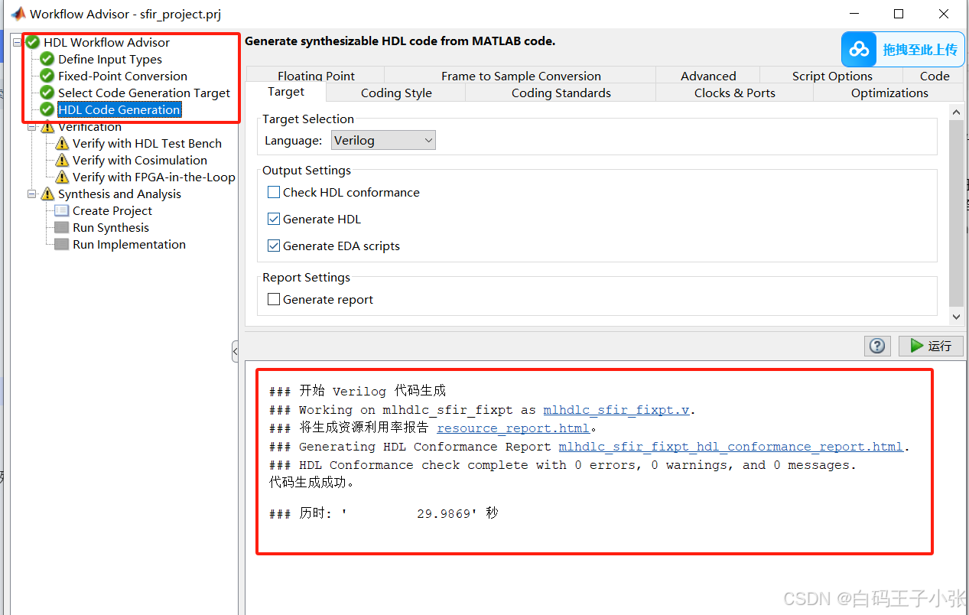Switch to the Coding Style tab
Screen dimensions: 969x615
coord(396,93)
